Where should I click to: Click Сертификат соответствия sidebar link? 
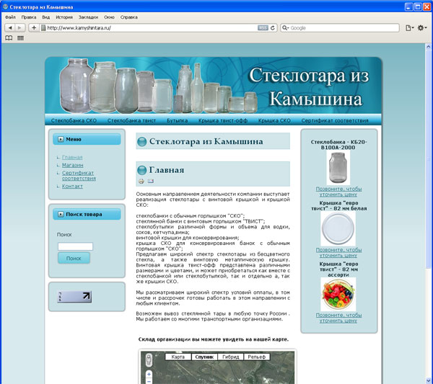(x=79, y=175)
